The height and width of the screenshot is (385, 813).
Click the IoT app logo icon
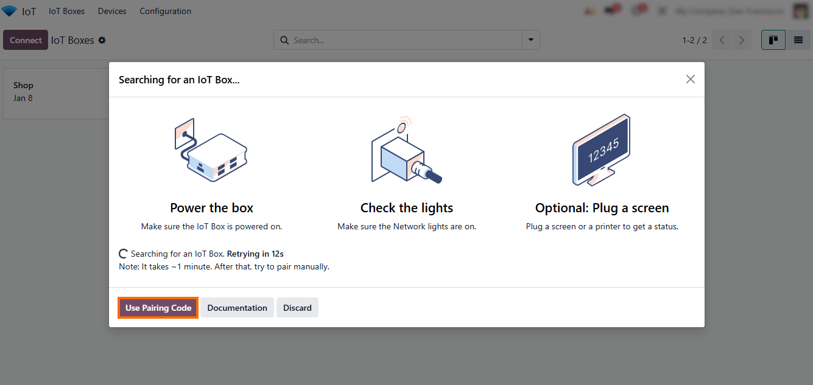(x=10, y=11)
